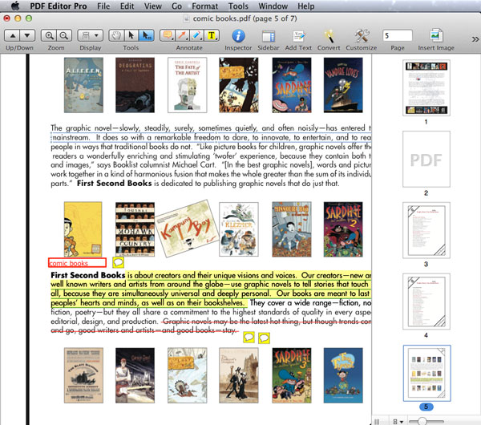The width and height of the screenshot is (481, 425).
Task: Click the Sardine 2 book cover
Action: tap(343, 229)
